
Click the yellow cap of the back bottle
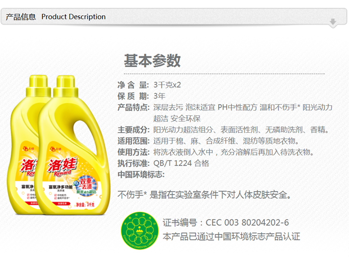[x=39, y=86]
